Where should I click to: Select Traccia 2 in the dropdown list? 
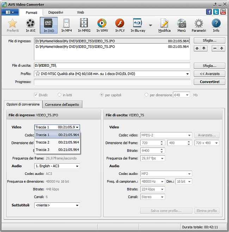pyautogui.click(x=57, y=142)
